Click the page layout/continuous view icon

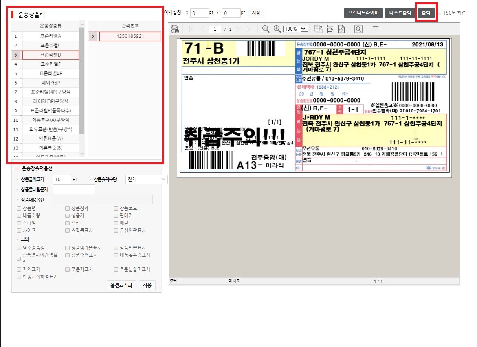[318, 29]
